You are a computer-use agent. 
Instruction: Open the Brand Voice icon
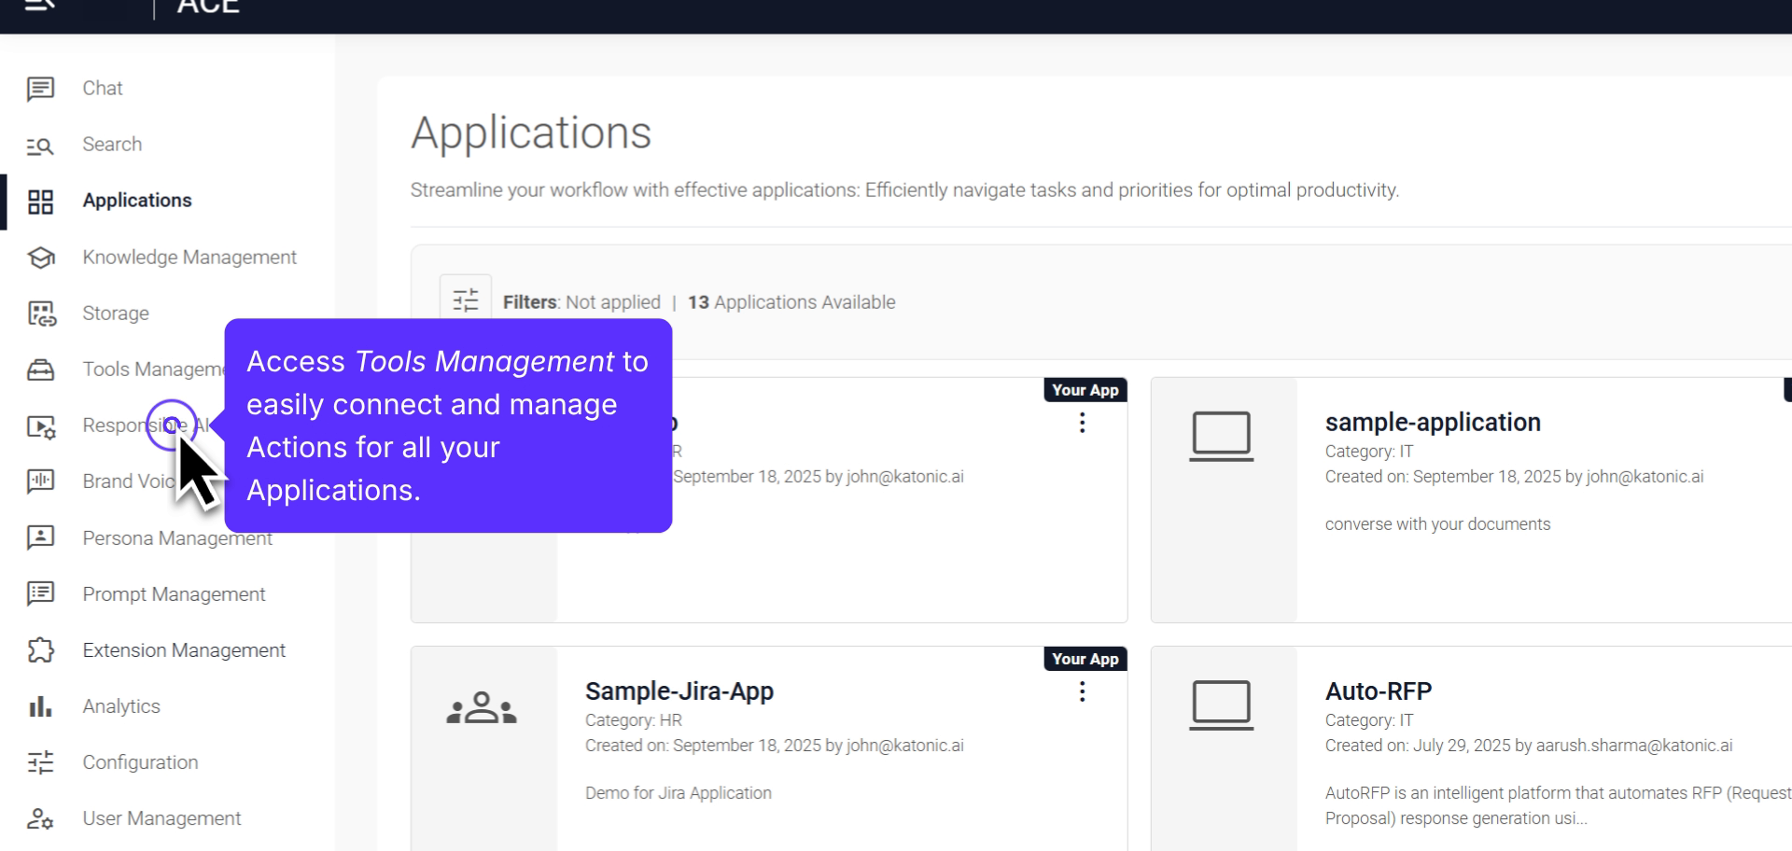click(x=41, y=481)
